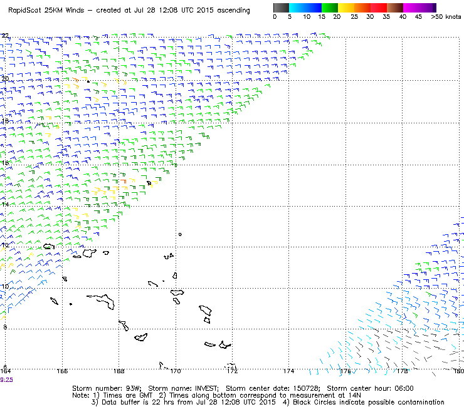Image resolution: width=464 pixels, height=407 pixels.
Task: Click the 'Storm number: 93W;' text
Action: [107, 388]
